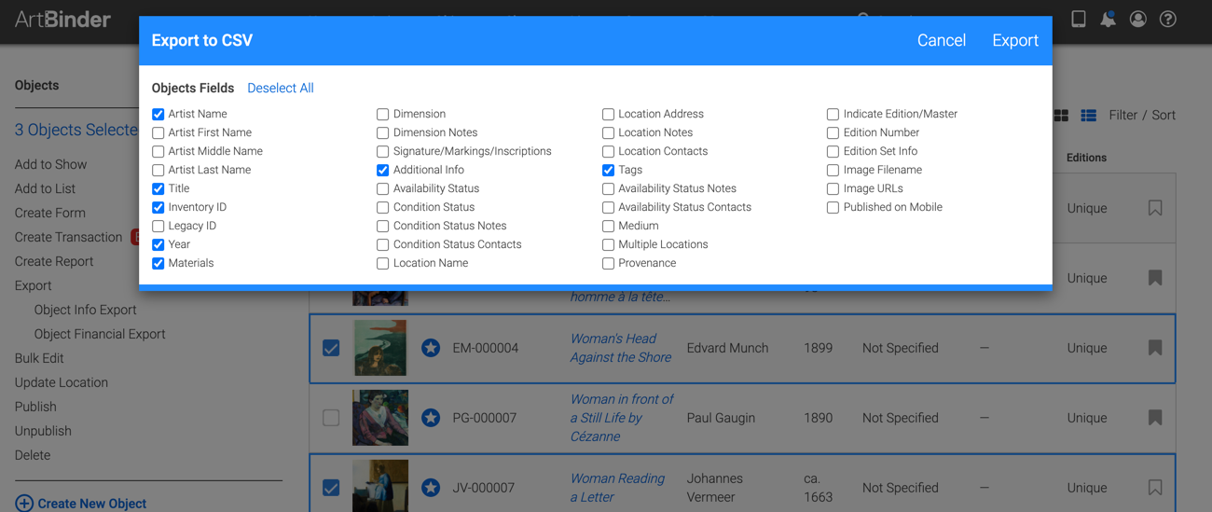
Task: Check the Image URLs field checkbox
Action: click(x=833, y=188)
